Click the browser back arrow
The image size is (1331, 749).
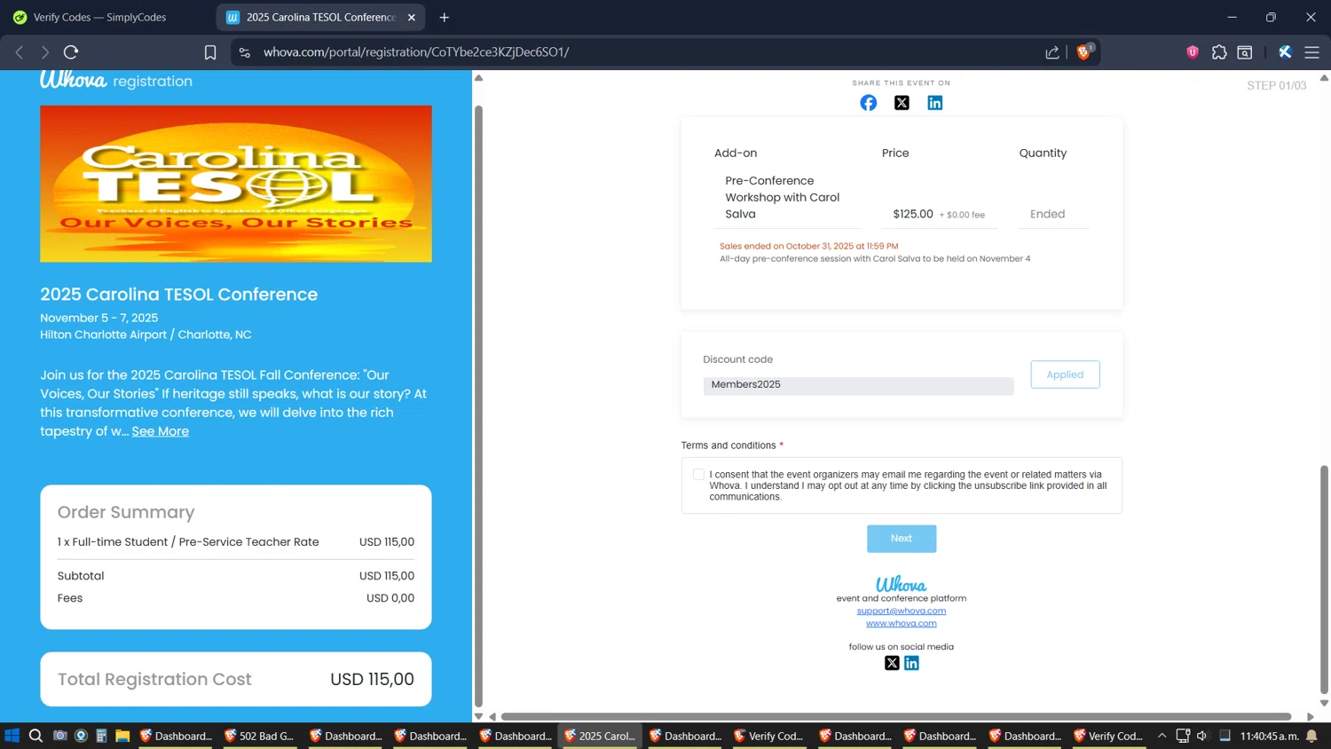point(20,52)
